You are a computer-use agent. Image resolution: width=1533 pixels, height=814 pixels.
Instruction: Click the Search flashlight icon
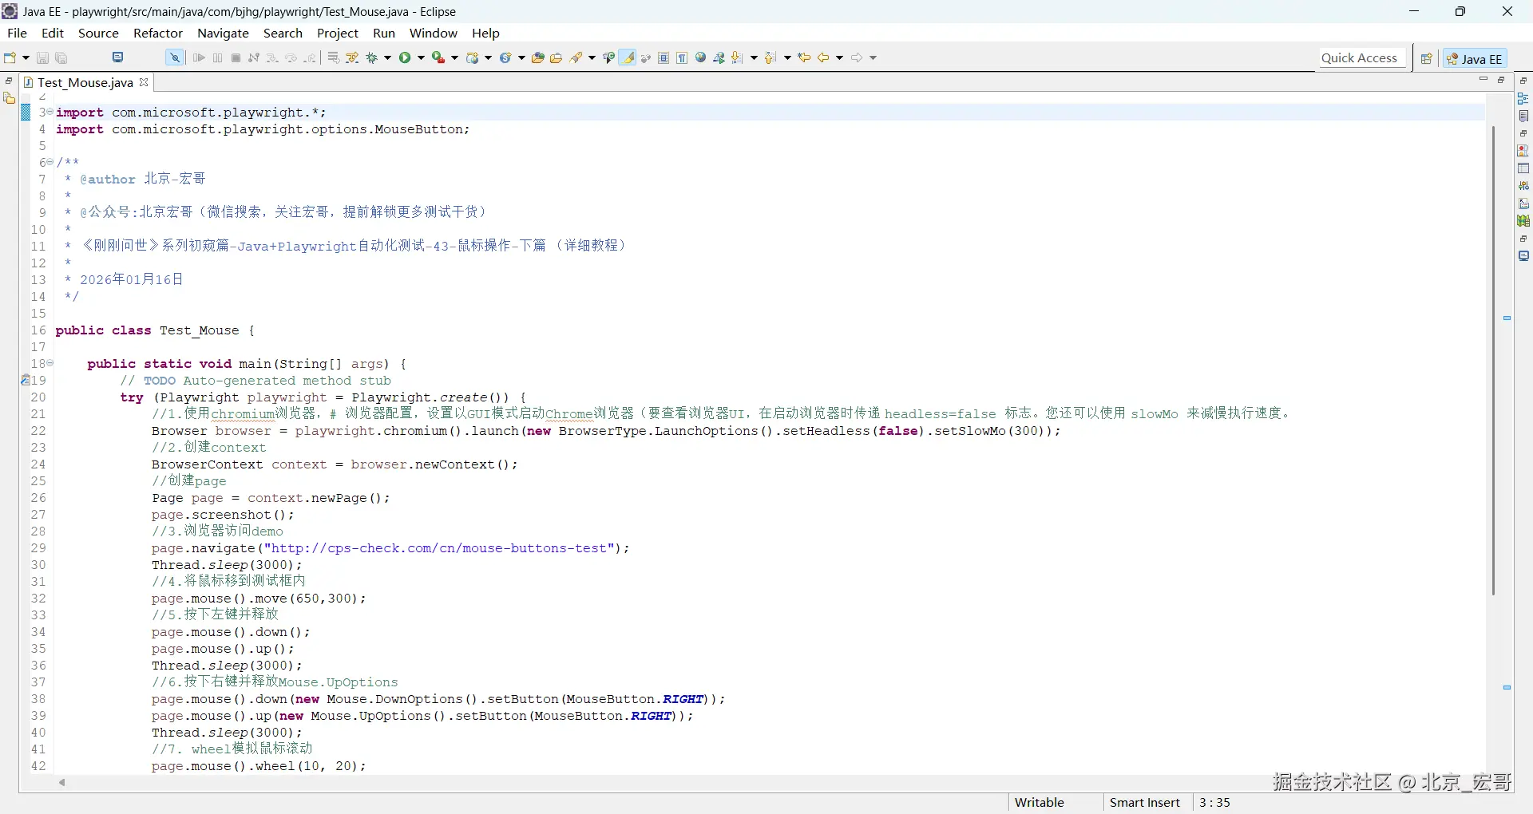click(x=576, y=57)
